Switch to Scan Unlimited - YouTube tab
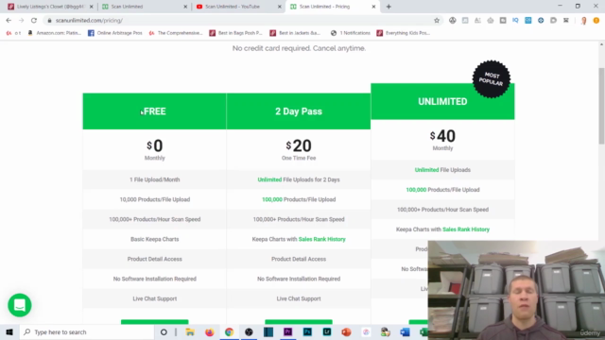 pyautogui.click(x=238, y=7)
